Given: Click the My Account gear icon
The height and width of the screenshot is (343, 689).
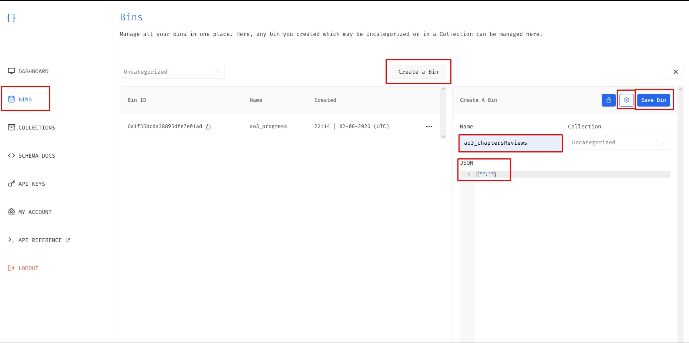Looking at the screenshot, I should (x=11, y=212).
